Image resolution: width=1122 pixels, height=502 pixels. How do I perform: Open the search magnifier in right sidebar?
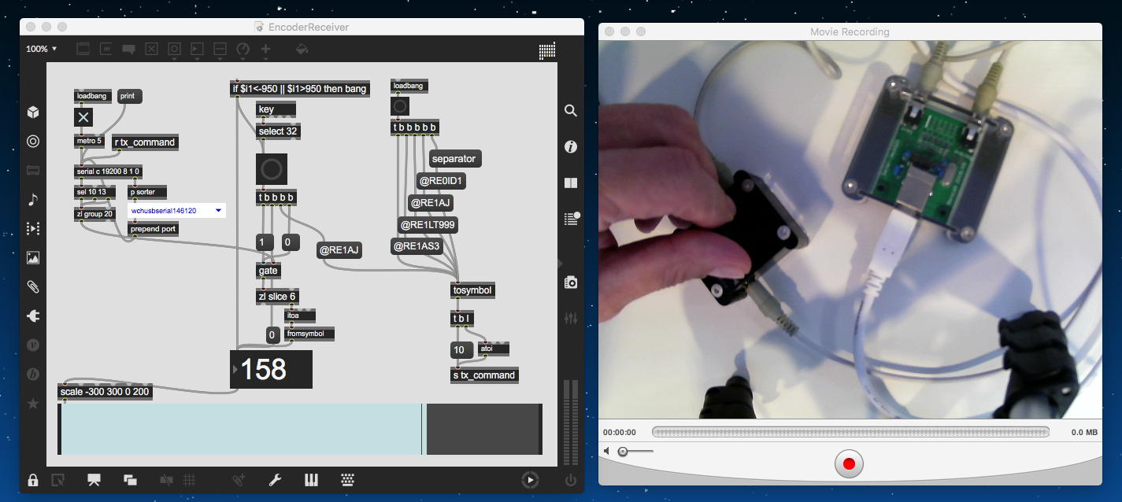click(x=572, y=111)
